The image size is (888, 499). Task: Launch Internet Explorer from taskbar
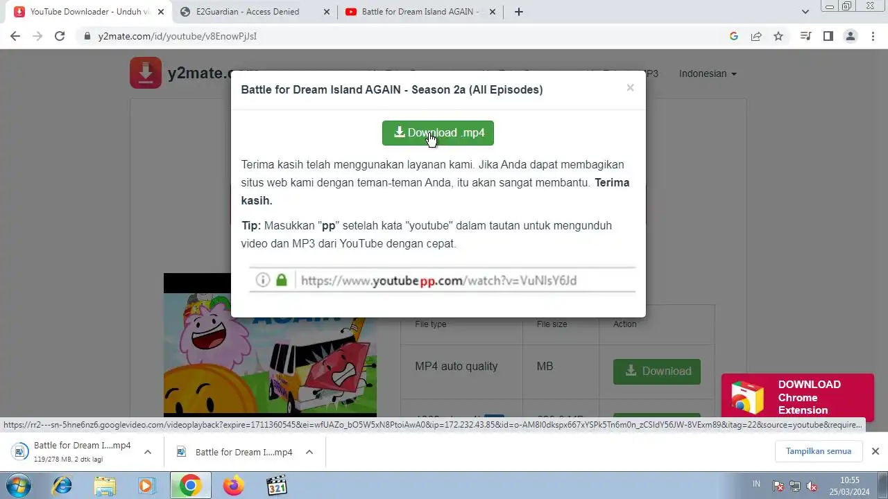coord(62,486)
